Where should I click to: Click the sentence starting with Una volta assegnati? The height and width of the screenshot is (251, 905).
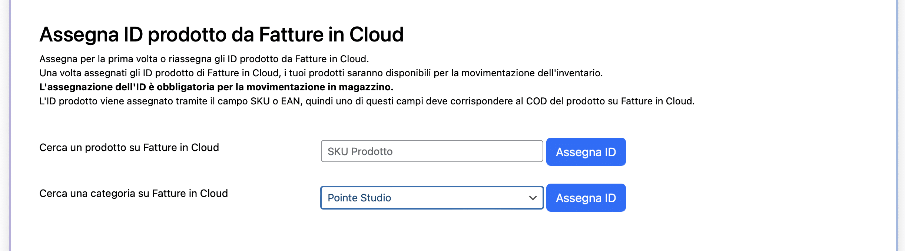point(321,73)
